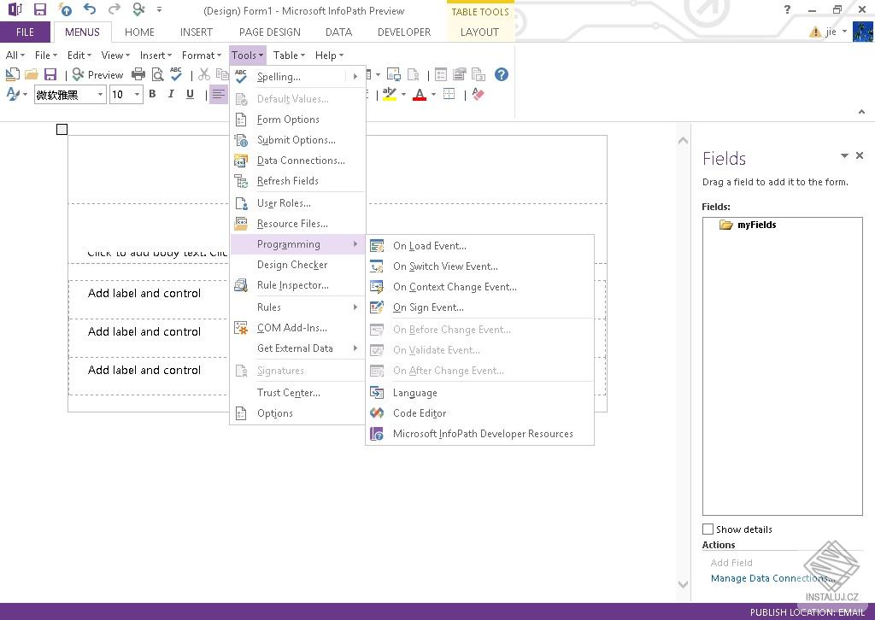Click the On Load Event icon

click(x=377, y=246)
